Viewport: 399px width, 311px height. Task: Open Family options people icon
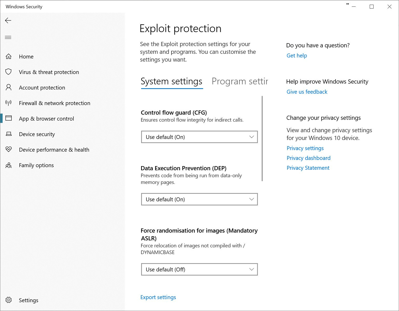[9, 165]
